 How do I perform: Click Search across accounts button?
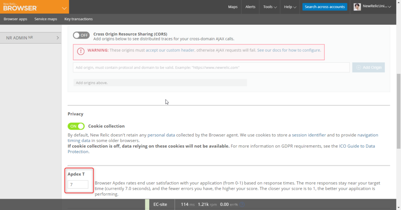[x=325, y=7]
